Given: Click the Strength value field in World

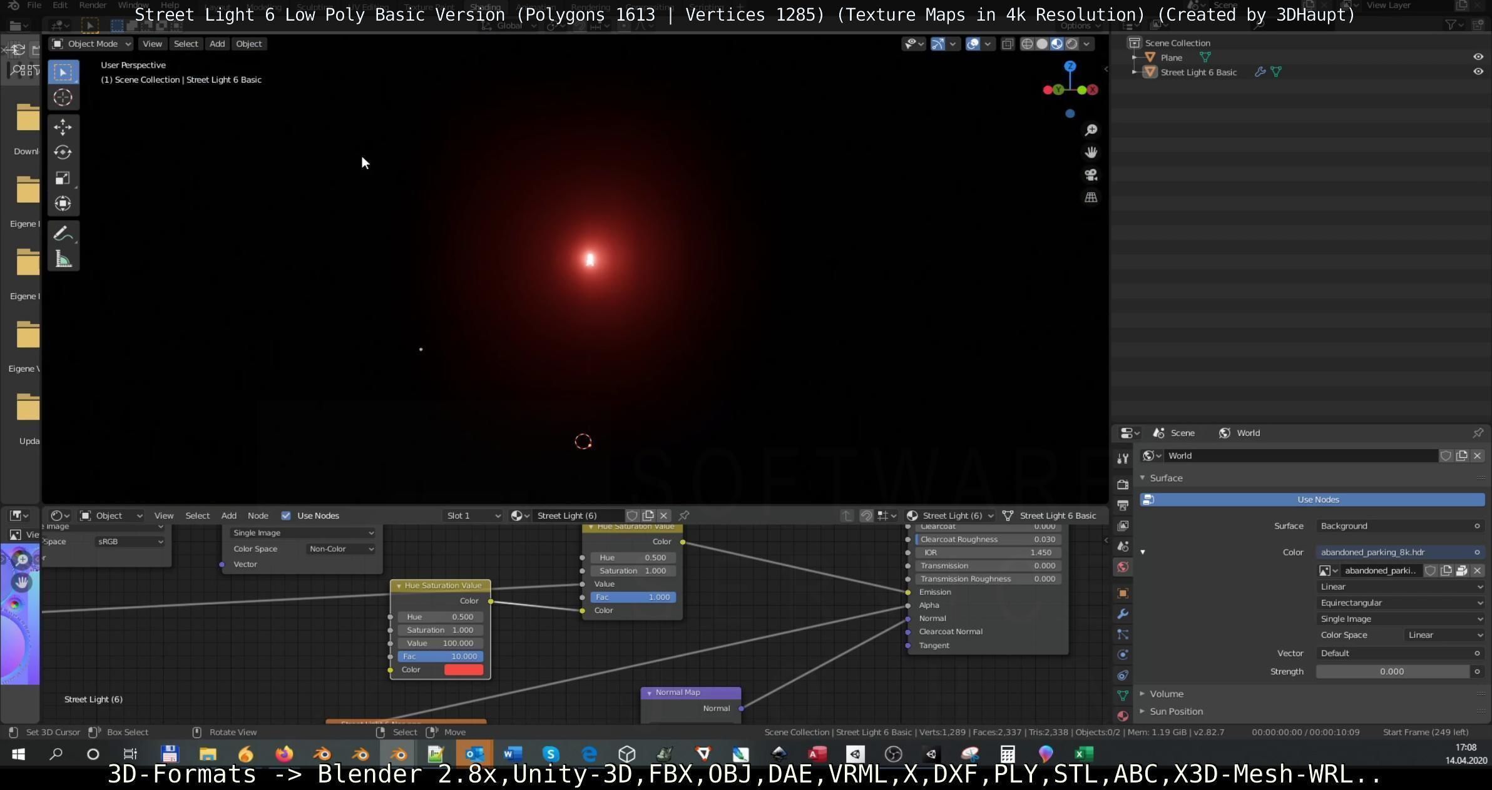Looking at the screenshot, I should tap(1392, 672).
